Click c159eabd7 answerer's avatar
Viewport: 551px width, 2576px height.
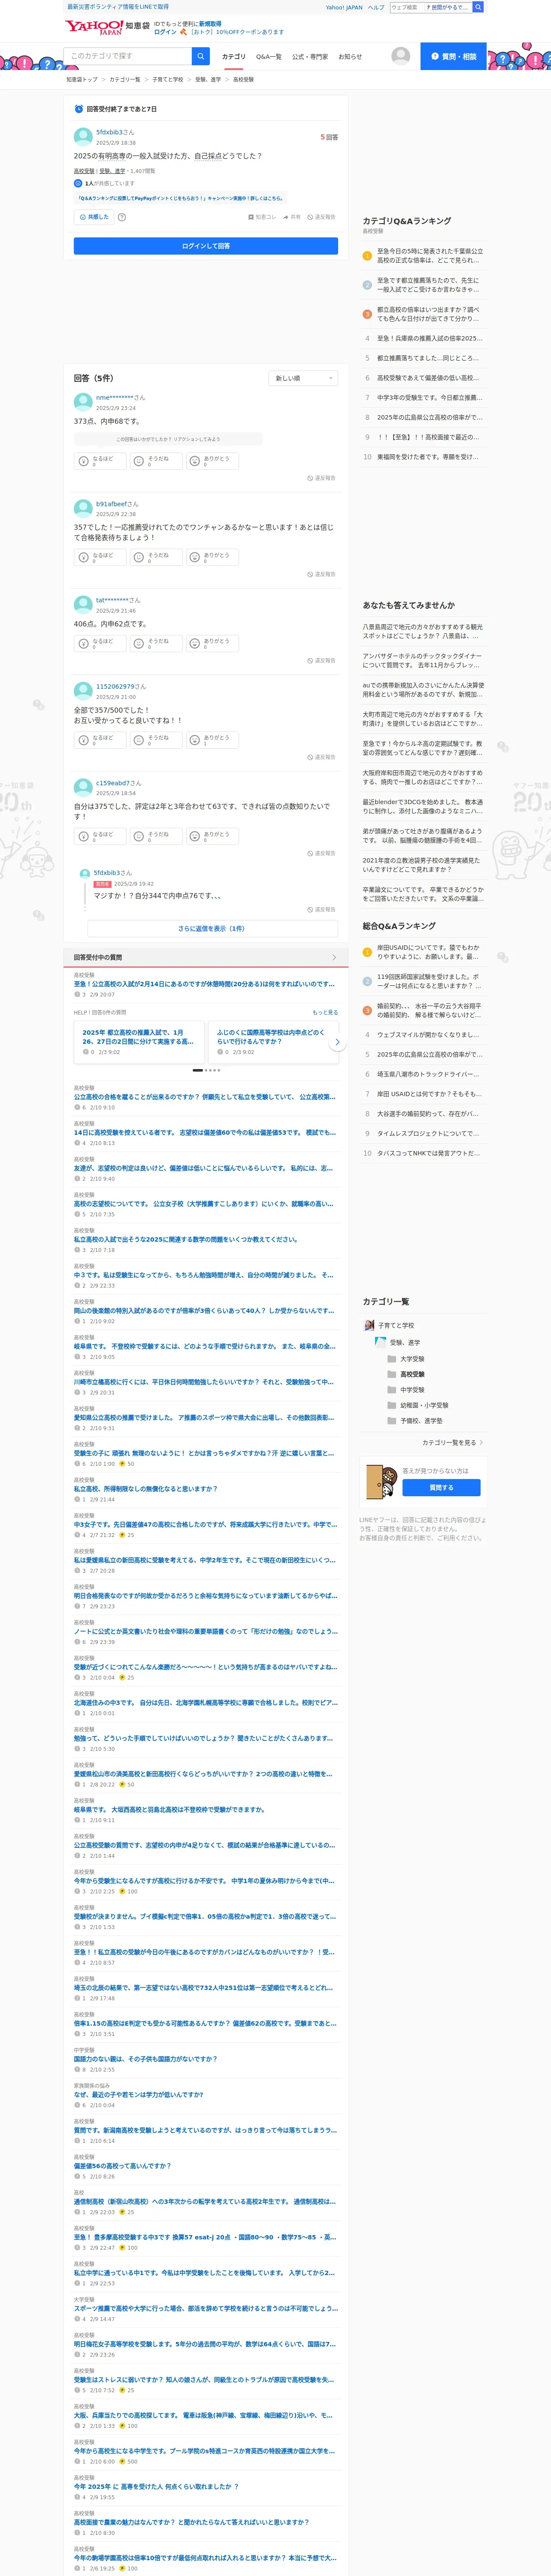83,788
